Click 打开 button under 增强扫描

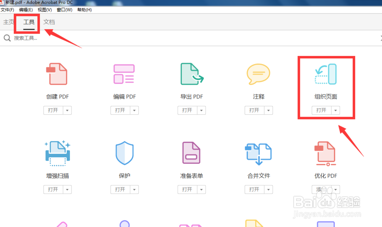click(53, 189)
